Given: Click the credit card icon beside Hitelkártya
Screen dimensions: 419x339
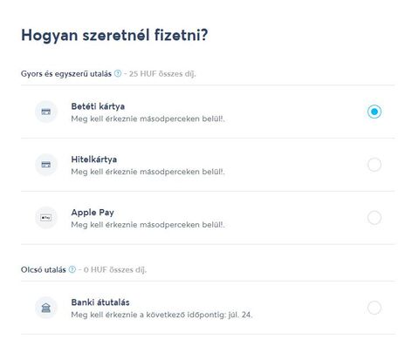Looking at the screenshot, I should (46, 165).
